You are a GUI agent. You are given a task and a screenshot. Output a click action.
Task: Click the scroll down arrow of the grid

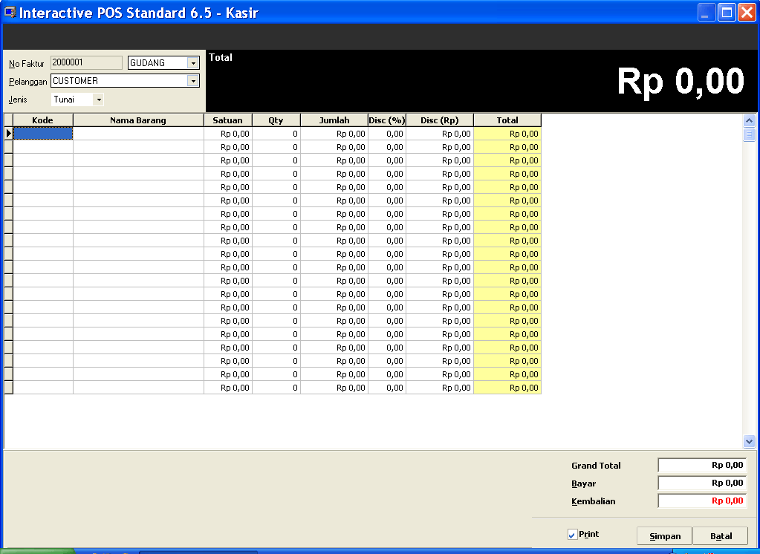[x=749, y=441]
